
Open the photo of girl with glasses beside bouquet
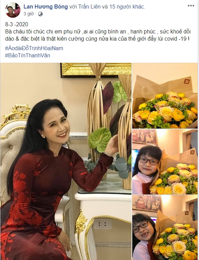tap(165, 162)
